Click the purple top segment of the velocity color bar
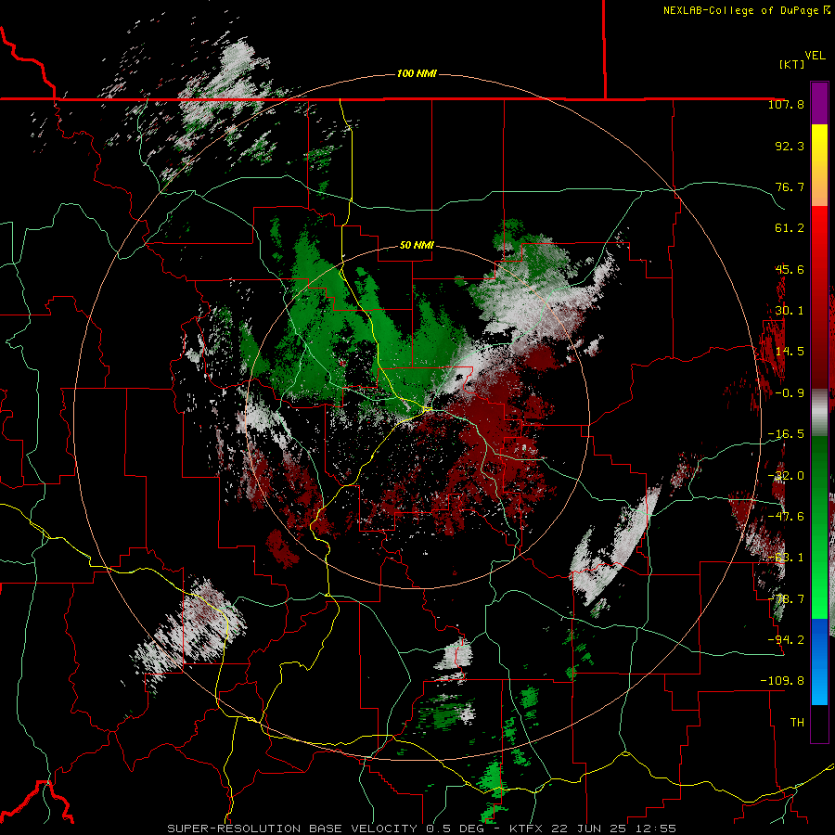 click(819, 103)
